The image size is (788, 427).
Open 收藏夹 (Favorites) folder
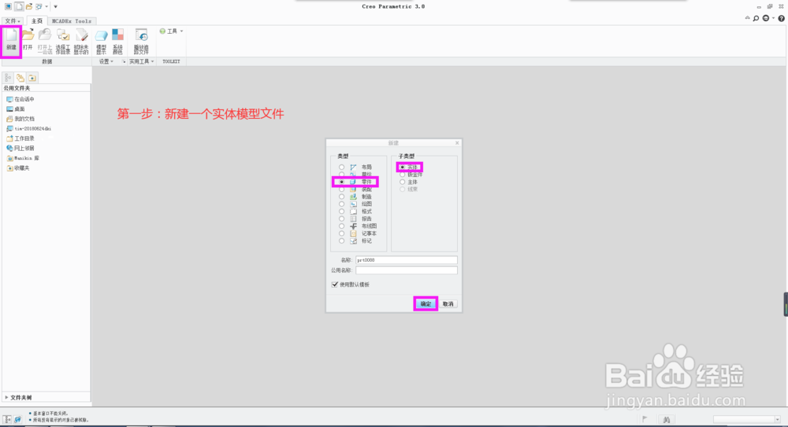tap(17, 168)
